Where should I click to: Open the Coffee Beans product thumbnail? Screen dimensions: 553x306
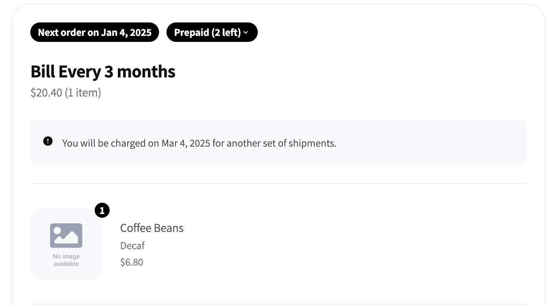coord(66,244)
